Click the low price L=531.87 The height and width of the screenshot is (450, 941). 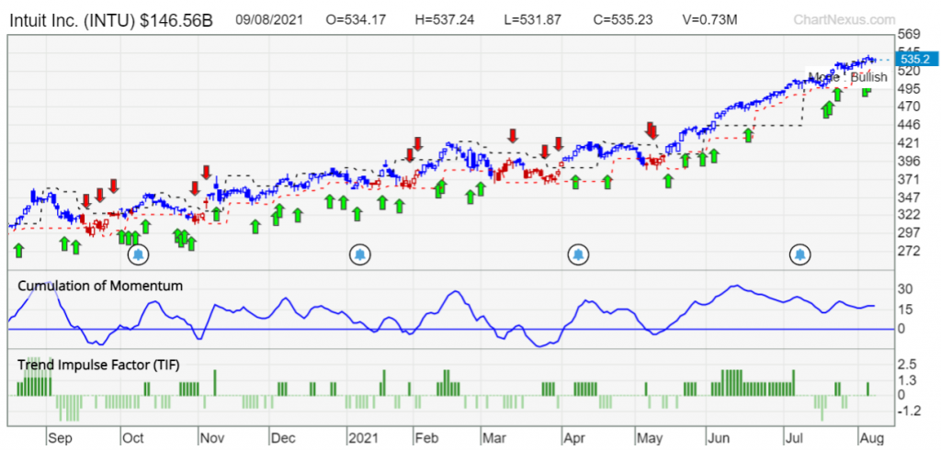pos(532,20)
